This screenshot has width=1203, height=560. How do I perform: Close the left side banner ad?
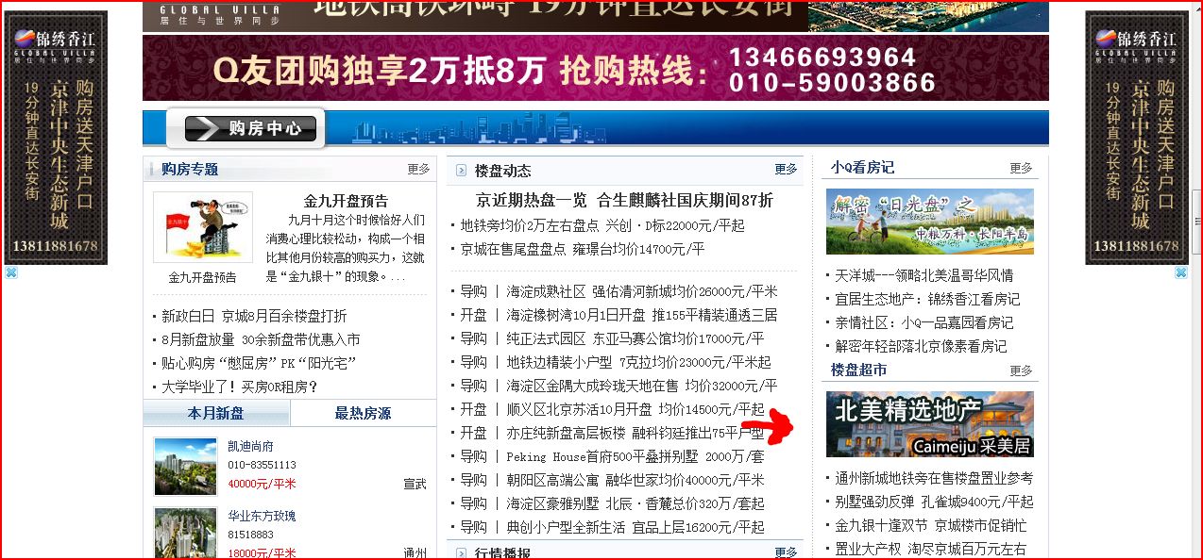(x=11, y=272)
